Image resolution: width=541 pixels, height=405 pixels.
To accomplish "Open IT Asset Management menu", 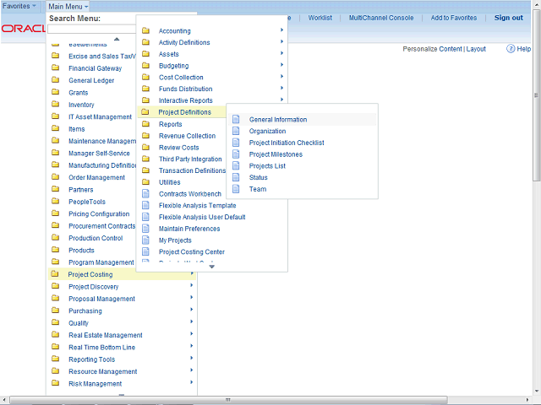I will [x=100, y=116].
